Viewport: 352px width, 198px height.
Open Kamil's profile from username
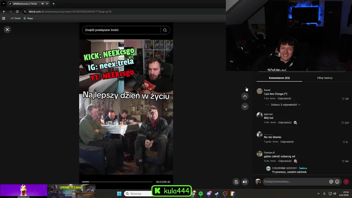(x=267, y=90)
